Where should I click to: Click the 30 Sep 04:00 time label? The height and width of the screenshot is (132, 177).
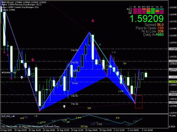(x=91, y=130)
